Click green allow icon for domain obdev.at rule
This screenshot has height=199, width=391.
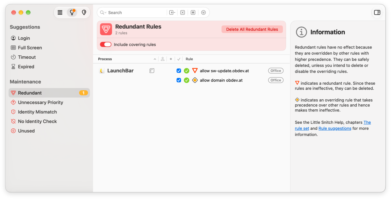[187, 80]
